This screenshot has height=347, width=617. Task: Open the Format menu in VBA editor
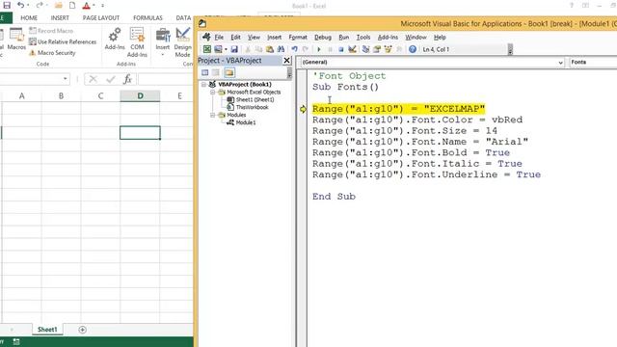[x=298, y=38]
